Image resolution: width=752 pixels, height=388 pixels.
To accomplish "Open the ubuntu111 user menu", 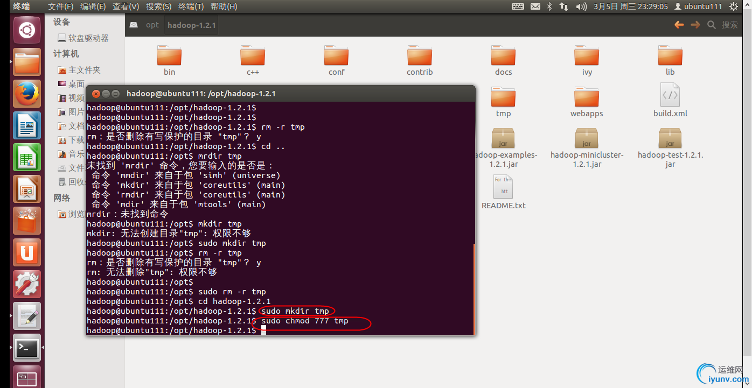I will point(698,6).
